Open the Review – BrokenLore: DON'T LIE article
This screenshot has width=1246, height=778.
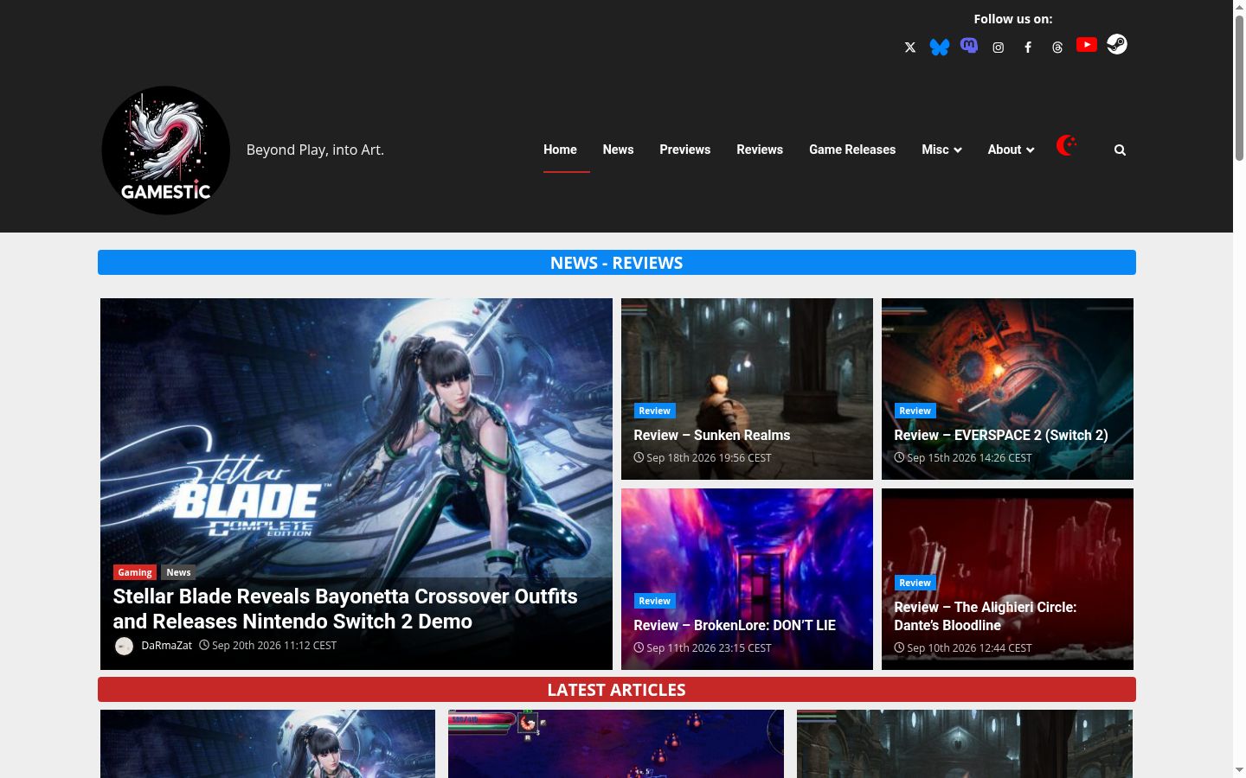click(x=735, y=625)
